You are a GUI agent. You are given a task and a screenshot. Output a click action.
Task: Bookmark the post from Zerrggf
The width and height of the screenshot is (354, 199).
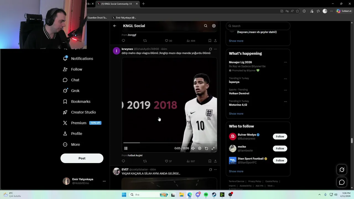click(210, 41)
